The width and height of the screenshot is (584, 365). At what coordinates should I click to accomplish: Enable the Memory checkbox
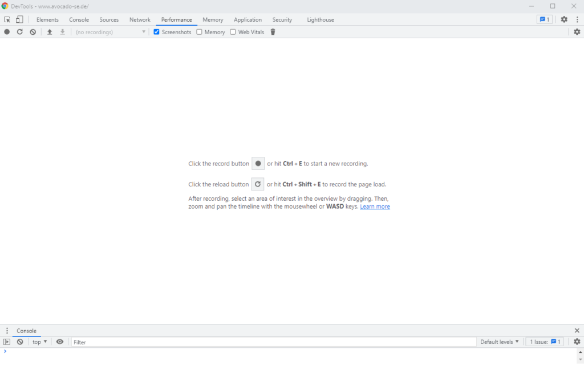point(200,32)
